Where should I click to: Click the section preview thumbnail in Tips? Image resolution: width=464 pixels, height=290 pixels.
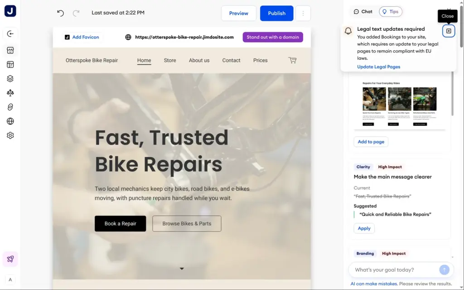pyautogui.click(x=400, y=104)
